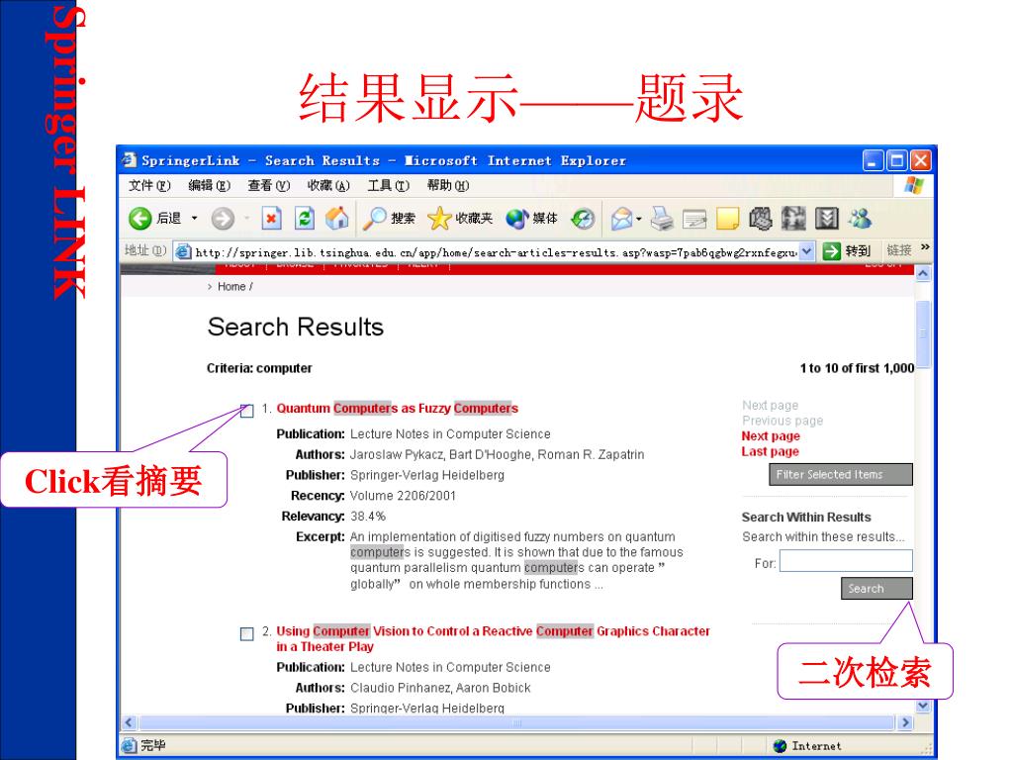
Task: Open the History icon
Action: 583,219
